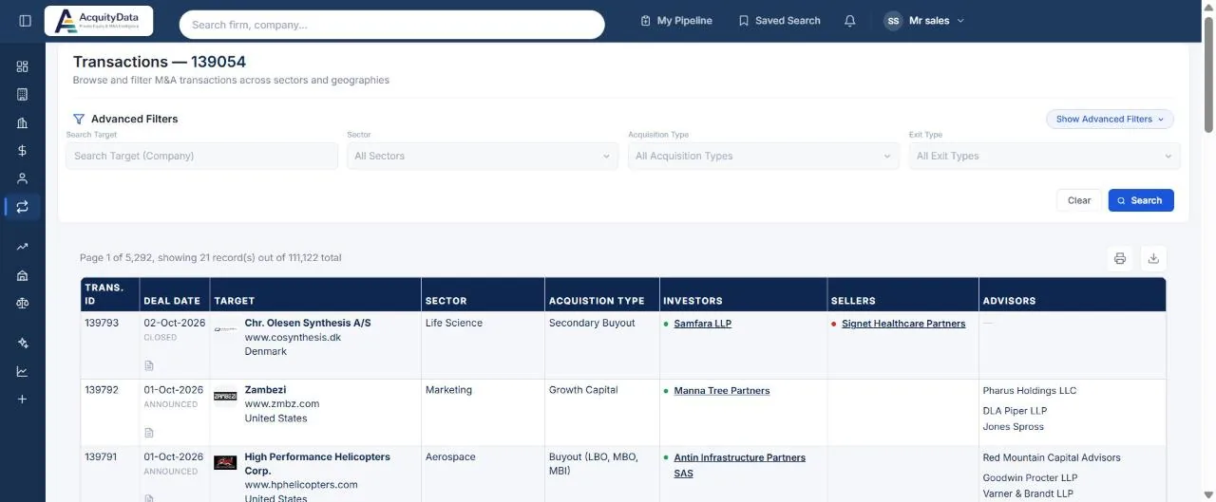Open the institution columns icon in sidebar
Screen dimensions: 1216x502
[x=23, y=122]
